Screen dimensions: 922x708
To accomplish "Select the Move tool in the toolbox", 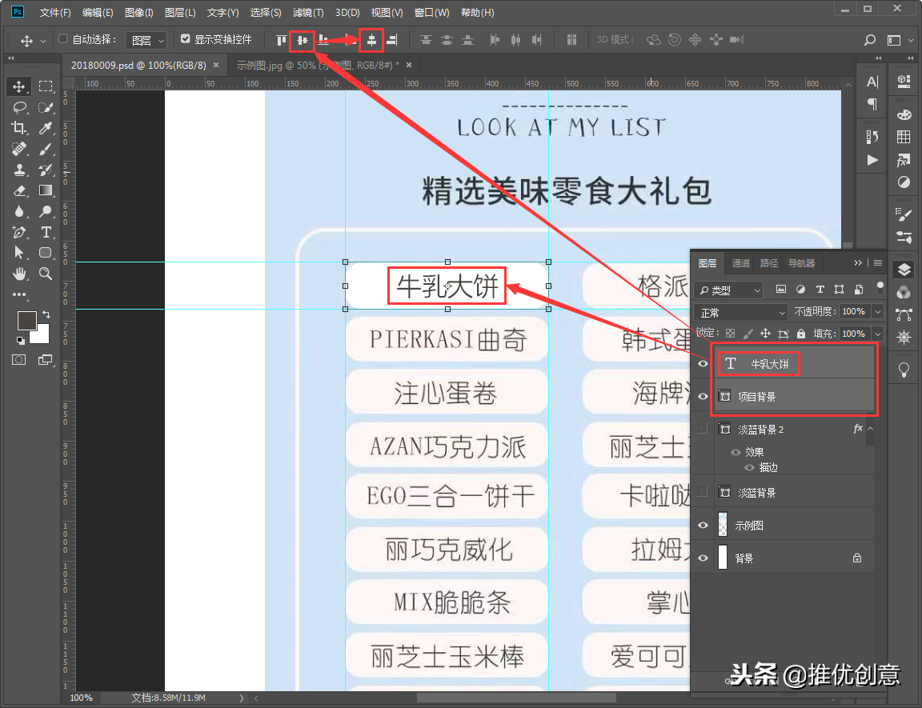I will [x=19, y=86].
